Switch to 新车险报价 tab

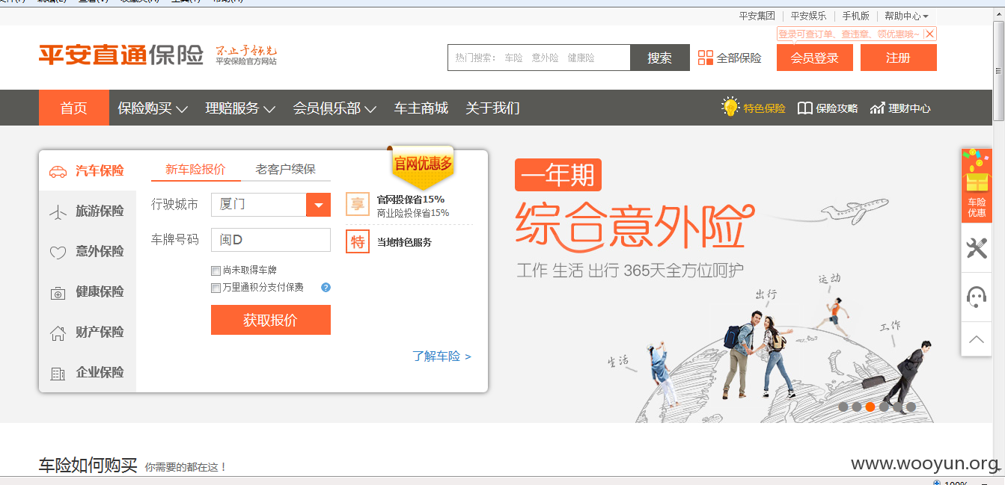pos(195,169)
